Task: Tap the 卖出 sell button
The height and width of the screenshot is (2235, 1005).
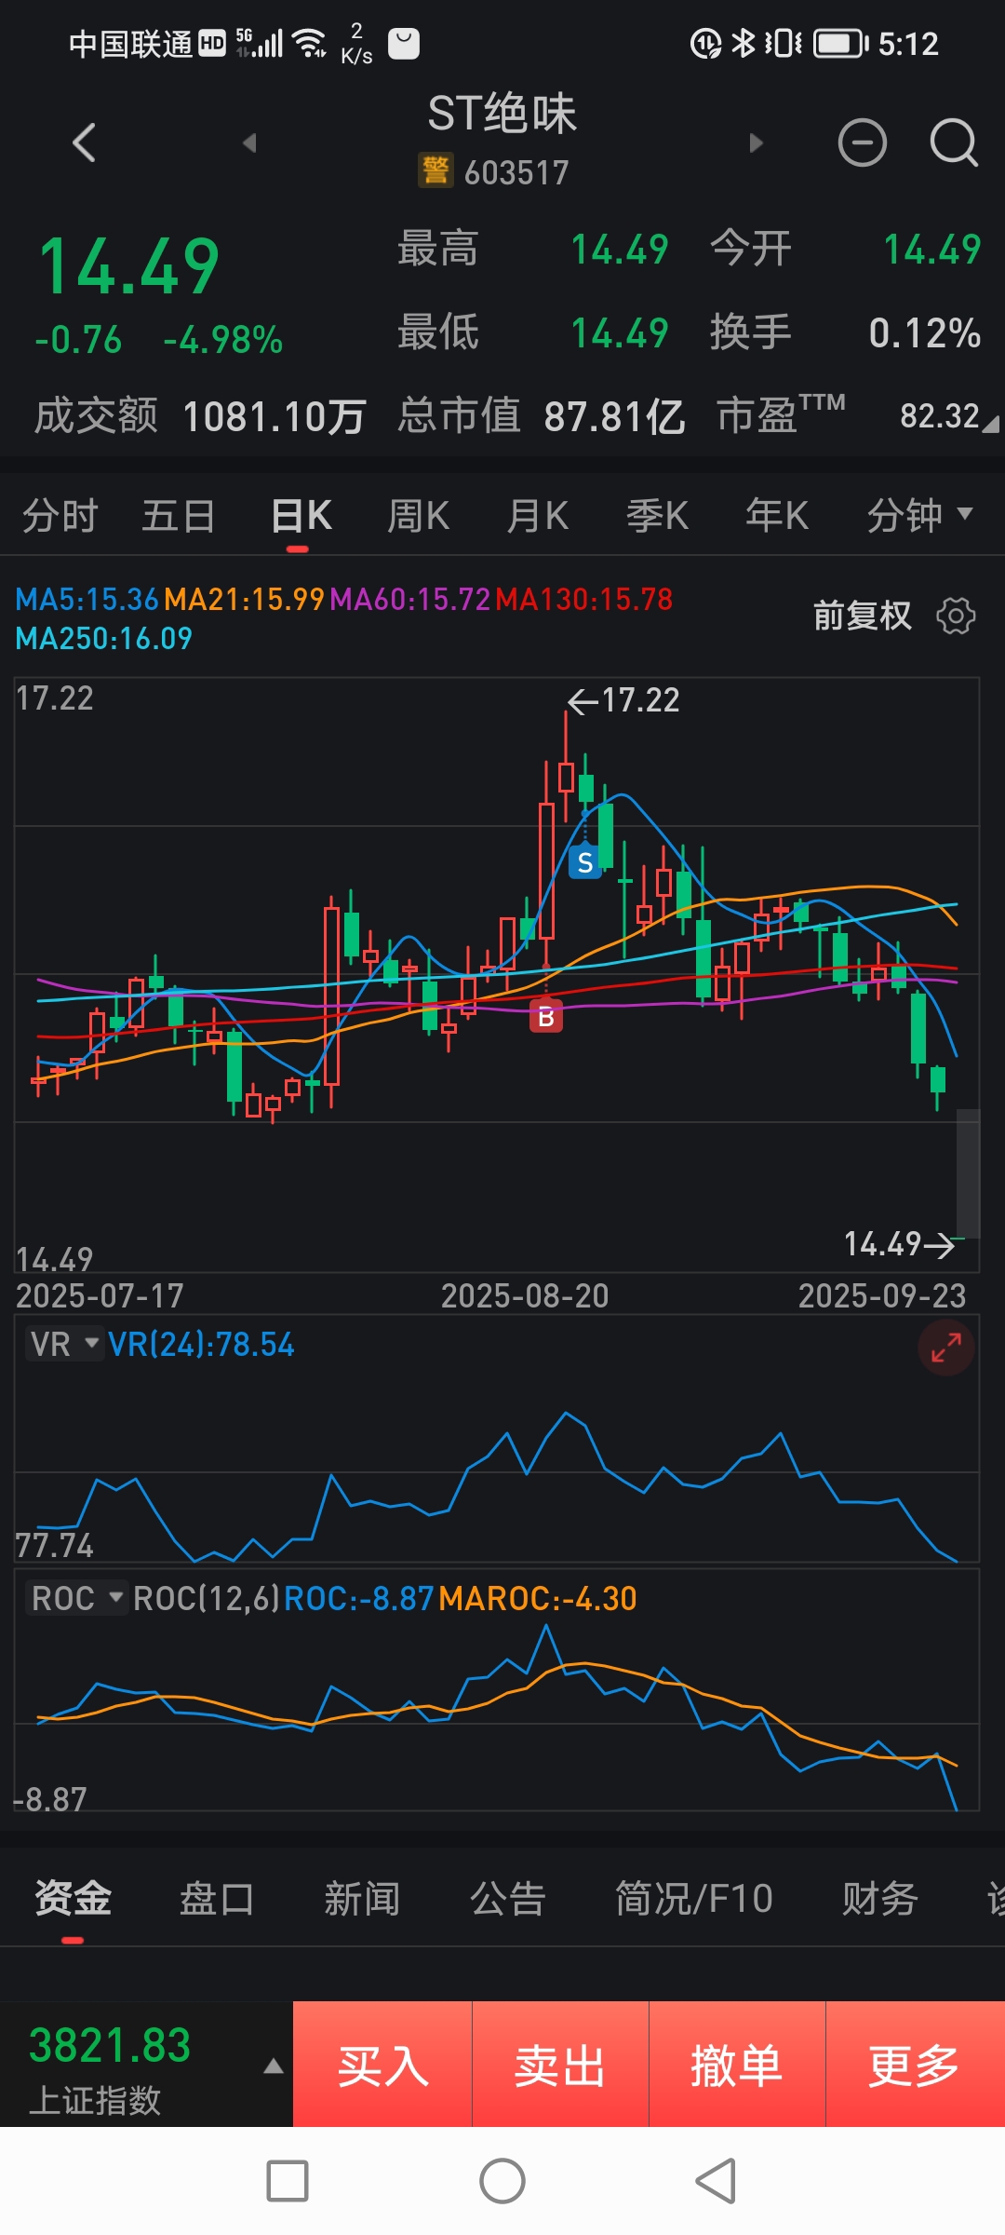Action: (x=560, y=2064)
